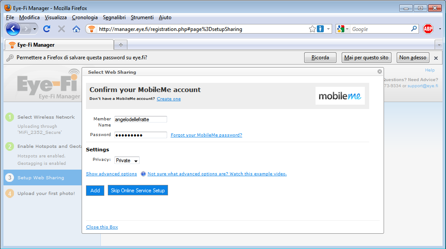Image resolution: width=446 pixels, height=249 pixels.
Task: Click the 'MiFi_2352_Secure' network text
Action: coord(39,133)
